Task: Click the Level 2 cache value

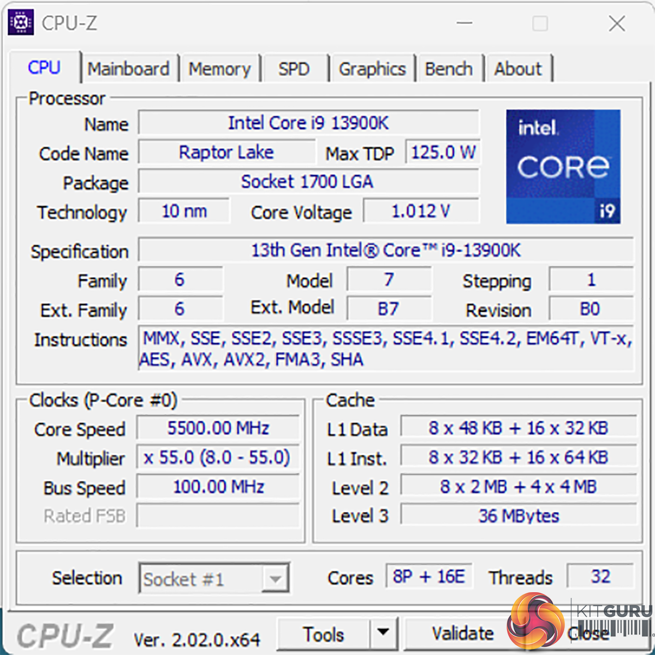Action: pos(519,487)
